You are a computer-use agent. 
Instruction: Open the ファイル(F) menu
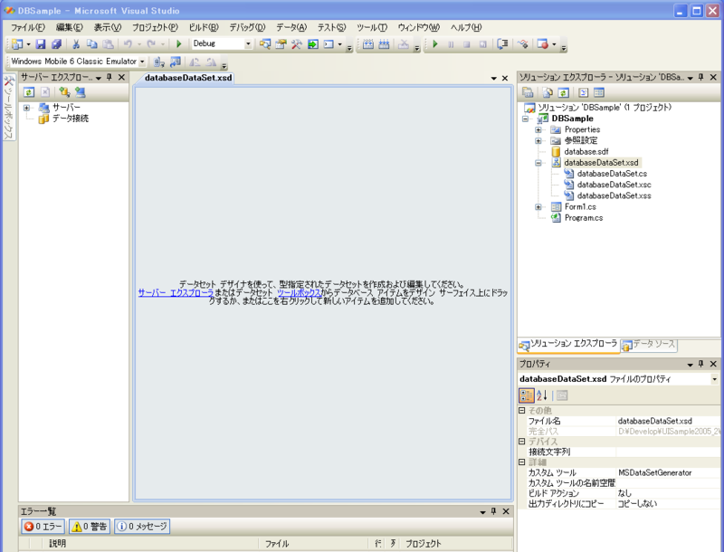(28, 27)
